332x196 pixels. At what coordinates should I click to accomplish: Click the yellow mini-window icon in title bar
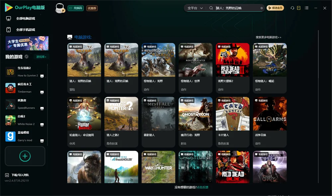coord(298,8)
